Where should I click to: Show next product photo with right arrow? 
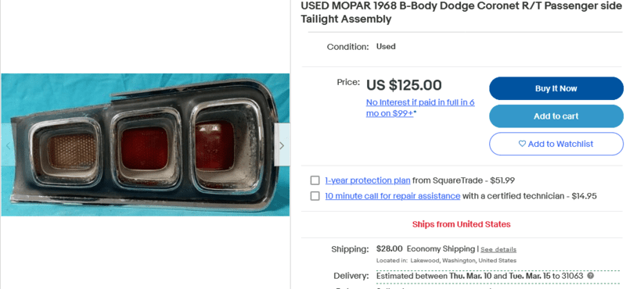point(282,145)
